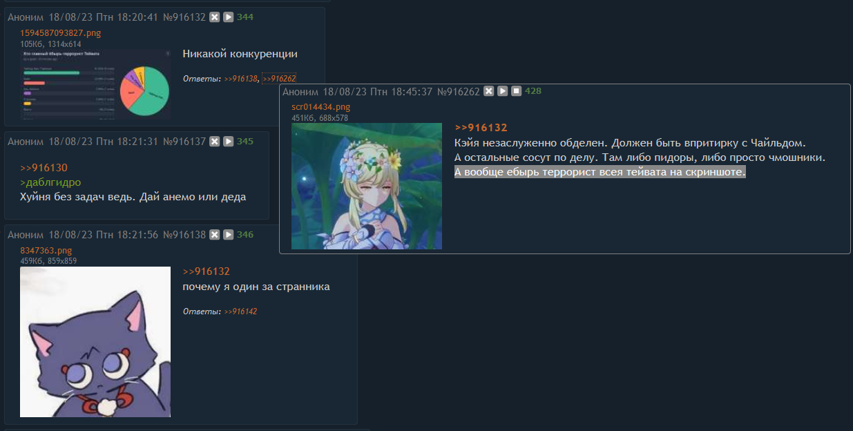Image resolution: width=853 pixels, height=431 pixels.
Task: Click play icon on popup post №916262
Action: point(503,91)
